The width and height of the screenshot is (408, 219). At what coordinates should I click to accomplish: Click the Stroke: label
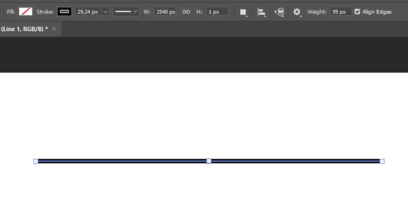[45, 12]
